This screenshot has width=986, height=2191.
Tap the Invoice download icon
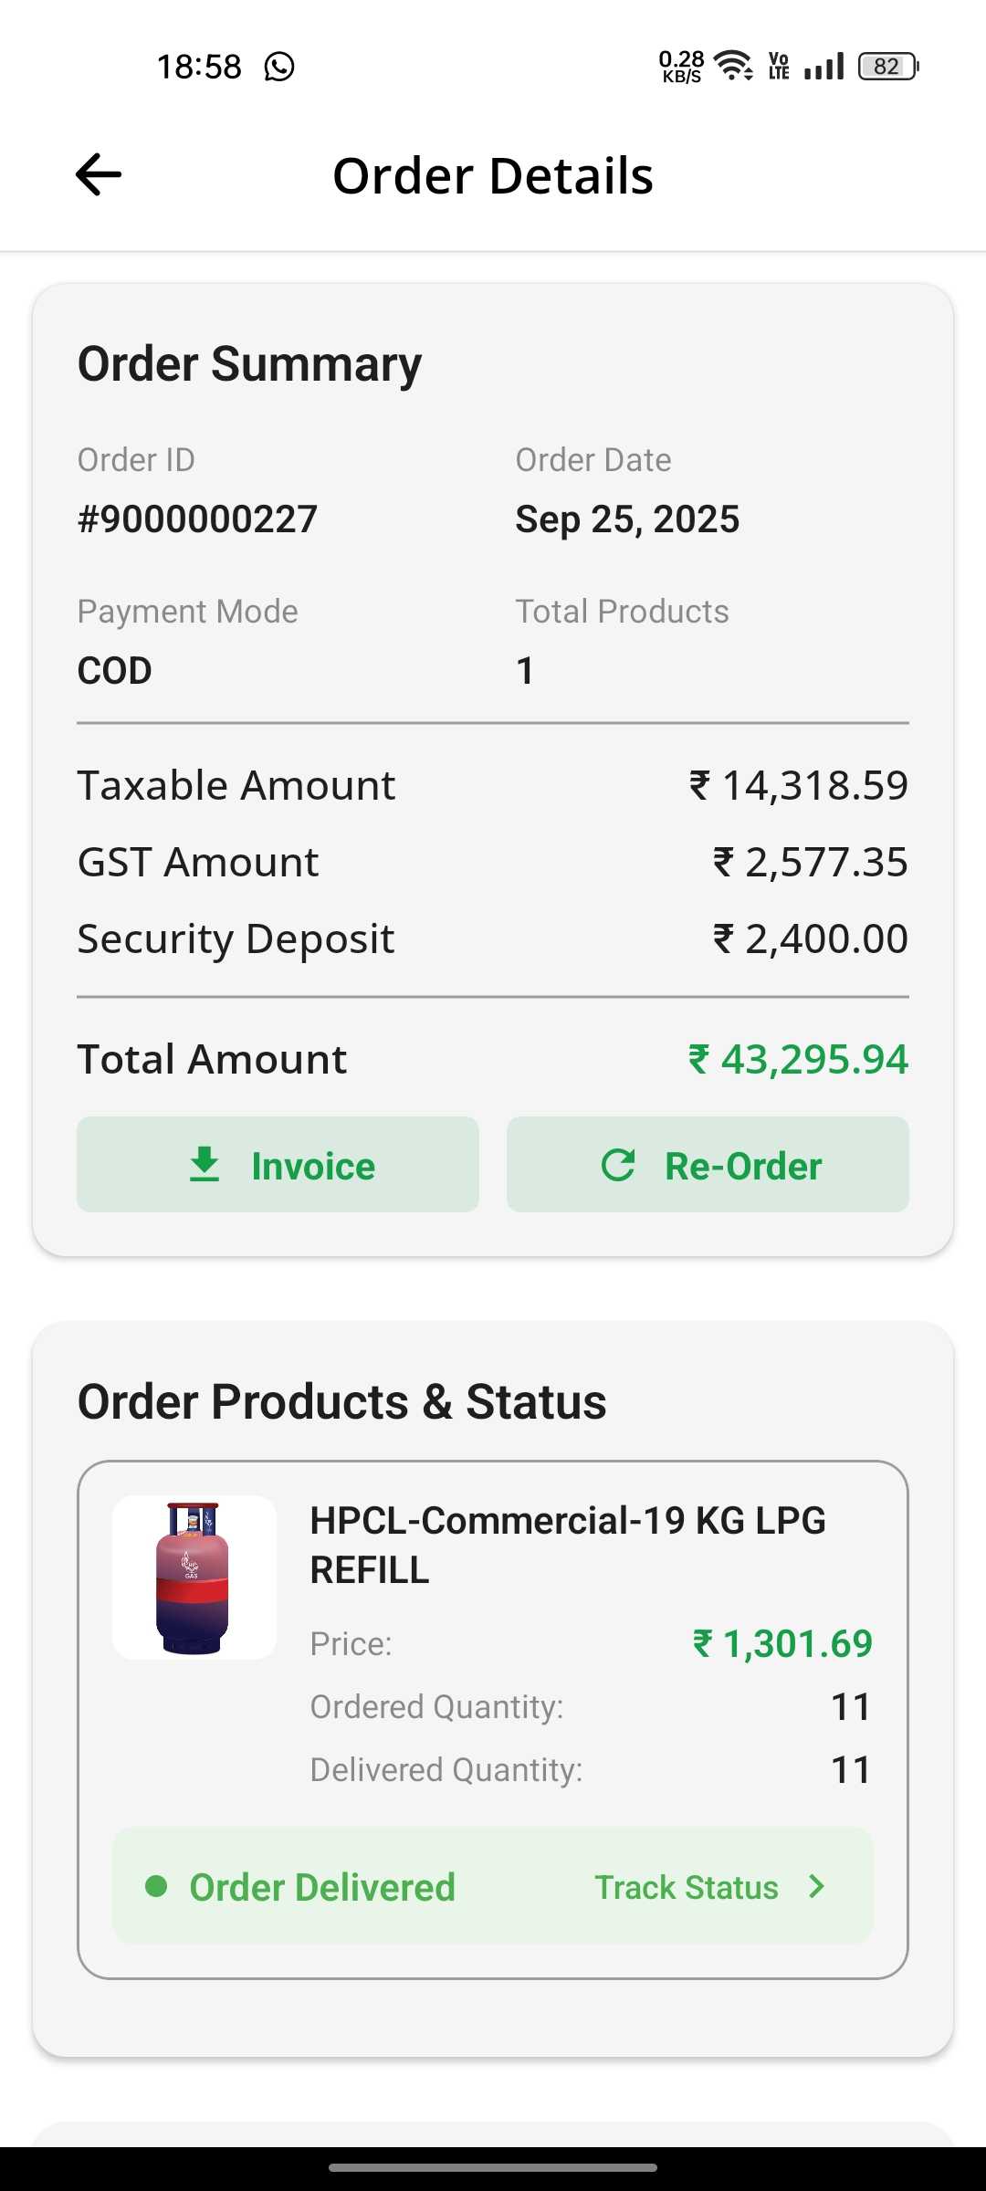[205, 1165]
